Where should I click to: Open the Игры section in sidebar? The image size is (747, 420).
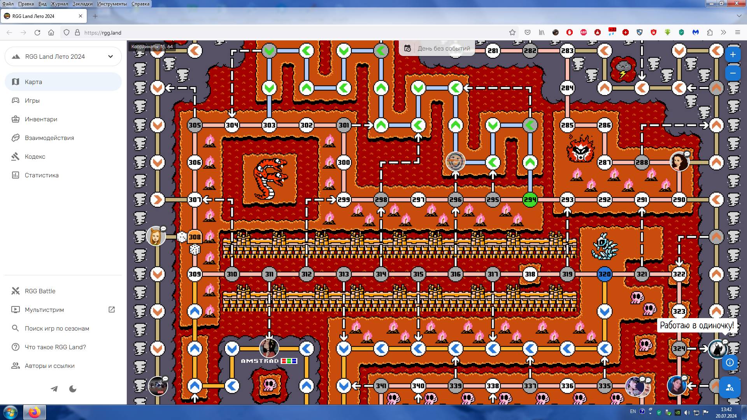coord(32,100)
